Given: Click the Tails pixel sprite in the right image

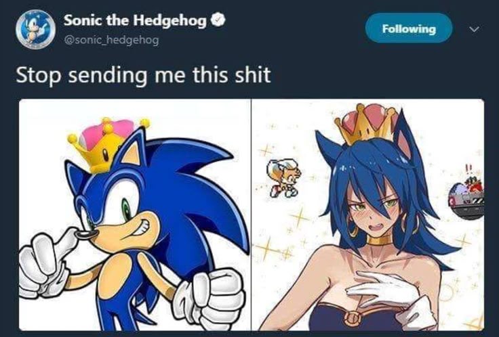Looking at the screenshot, I should [x=284, y=178].
